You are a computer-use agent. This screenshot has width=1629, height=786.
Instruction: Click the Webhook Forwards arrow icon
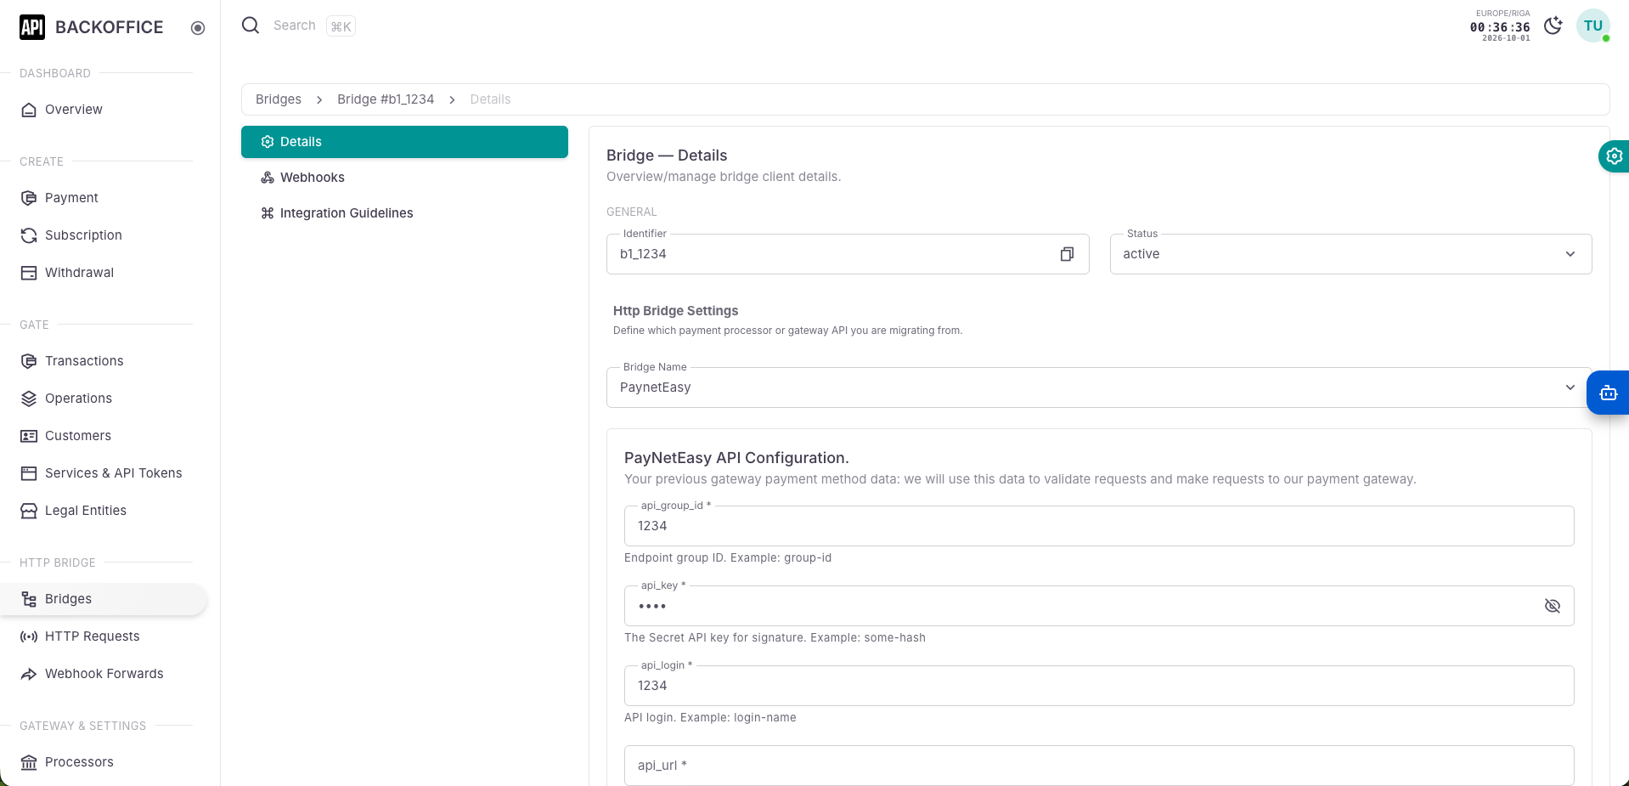(29, 674)
